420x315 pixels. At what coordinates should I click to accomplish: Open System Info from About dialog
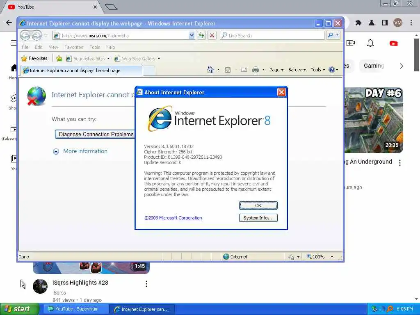coord(258,218)
